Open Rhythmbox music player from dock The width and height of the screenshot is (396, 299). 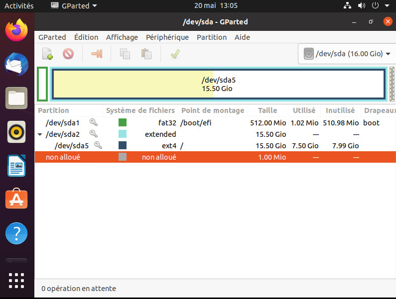click(x=16, y=132)
